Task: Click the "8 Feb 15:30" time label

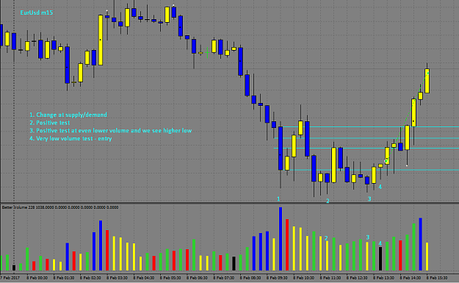Action: [x=437, y=278]
